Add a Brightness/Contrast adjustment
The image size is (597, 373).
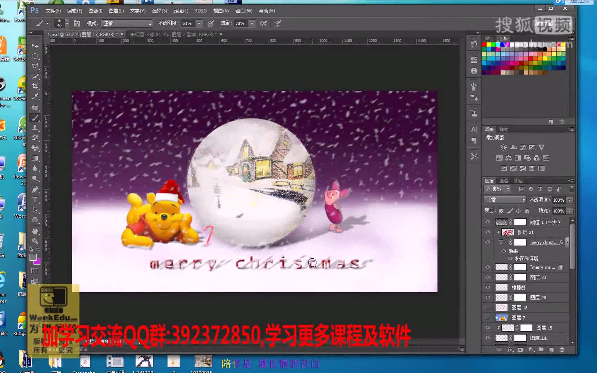tap(504, 147)
